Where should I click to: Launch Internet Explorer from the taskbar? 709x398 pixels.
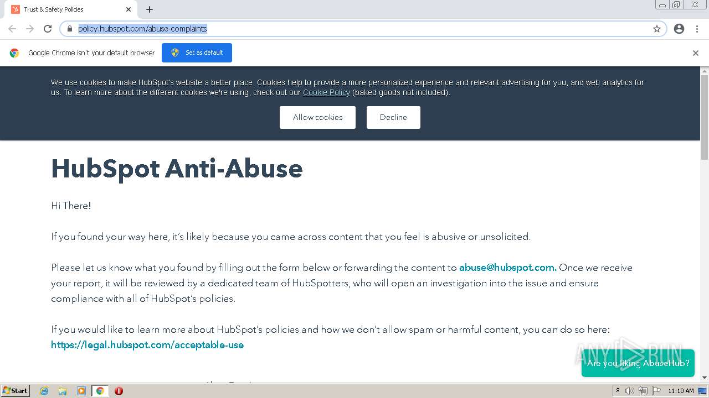coord(44,391)
